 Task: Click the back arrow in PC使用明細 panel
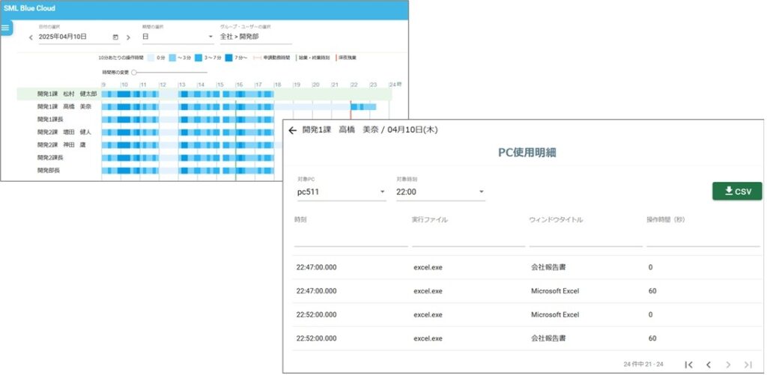pos(292,130)
